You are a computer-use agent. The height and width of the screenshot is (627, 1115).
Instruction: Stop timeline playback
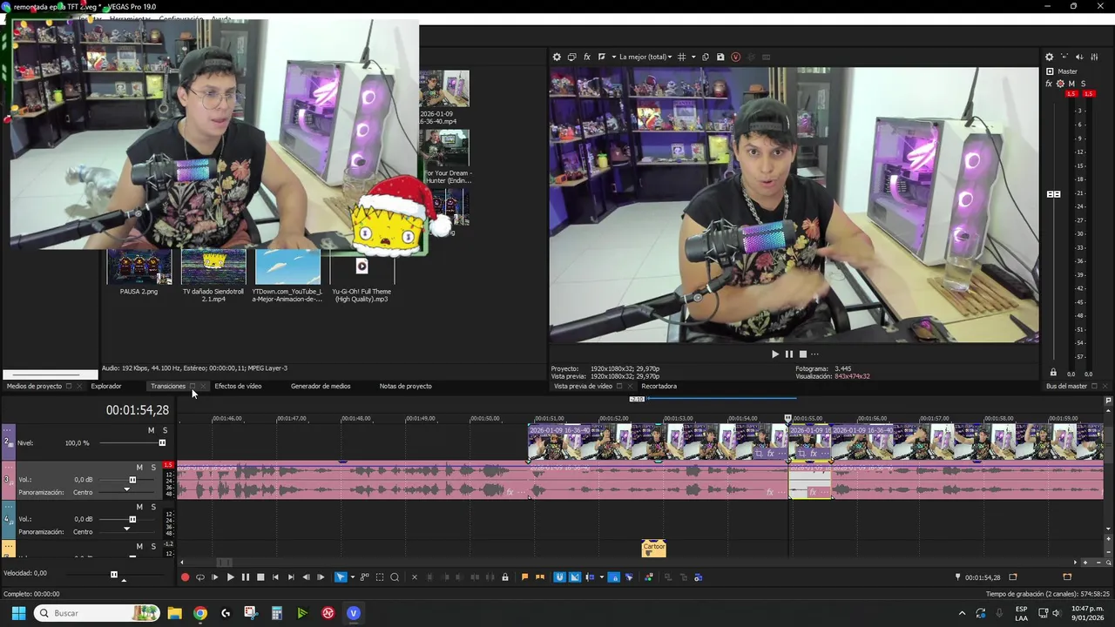[260, 576]
